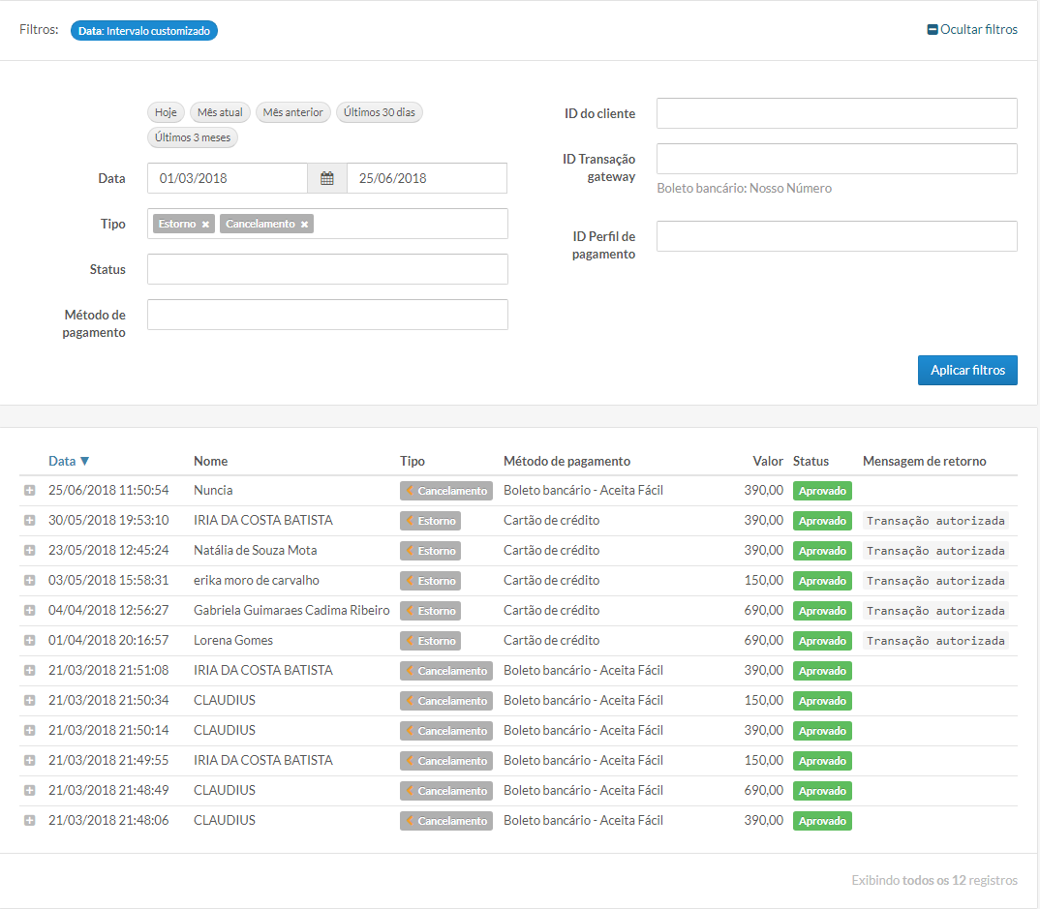Open the Status filter dropdown field

coord(327,269)
